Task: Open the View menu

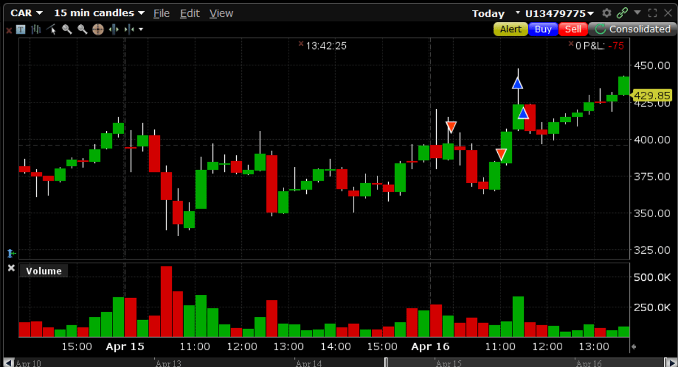Action: 220,13
